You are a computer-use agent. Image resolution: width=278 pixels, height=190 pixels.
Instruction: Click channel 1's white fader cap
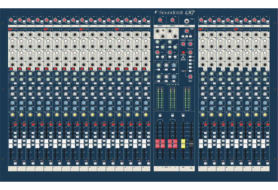coord(11,144)
